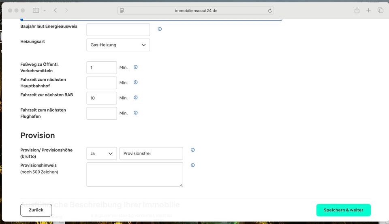
Task: Open Safari share menu
Action: point(357,11)
